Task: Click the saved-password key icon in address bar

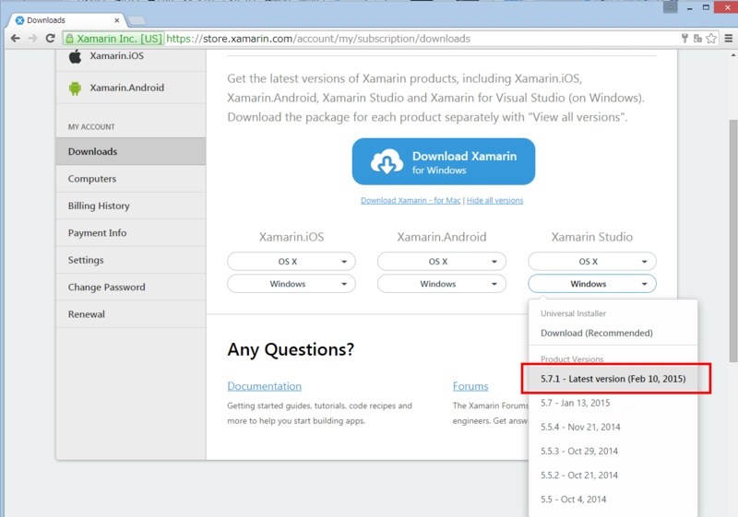Action: coord(684,39)
